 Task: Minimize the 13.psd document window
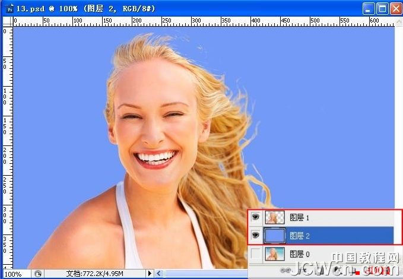[368, 9]
